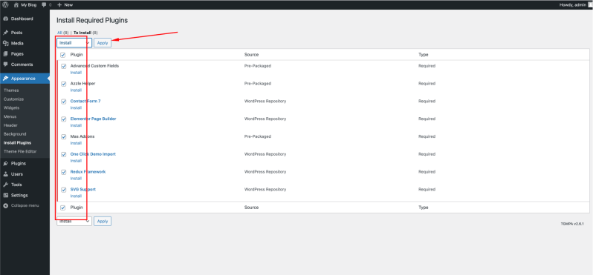Click Collapse menu label in sidebar
593x275 pixels.
click(x=25, y=205)
